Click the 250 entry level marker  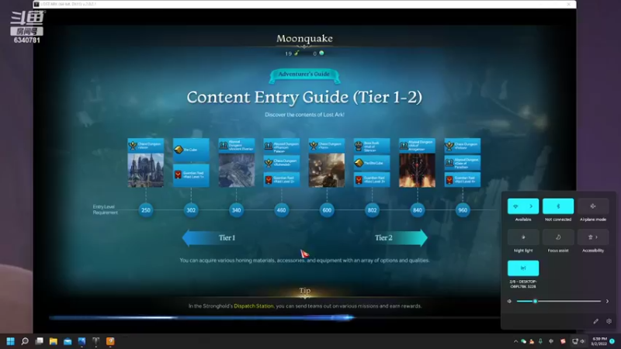point(146,210)
